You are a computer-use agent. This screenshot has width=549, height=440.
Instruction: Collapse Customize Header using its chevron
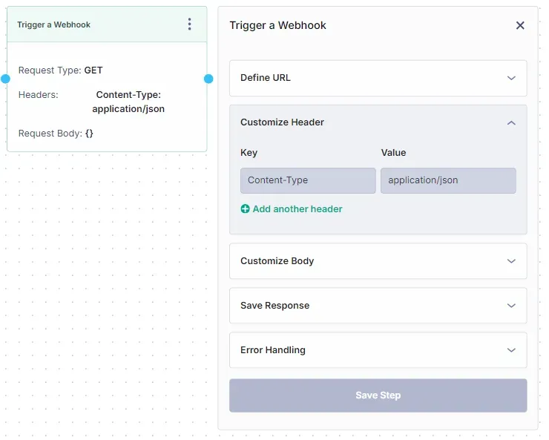click(x=511, y=122)
